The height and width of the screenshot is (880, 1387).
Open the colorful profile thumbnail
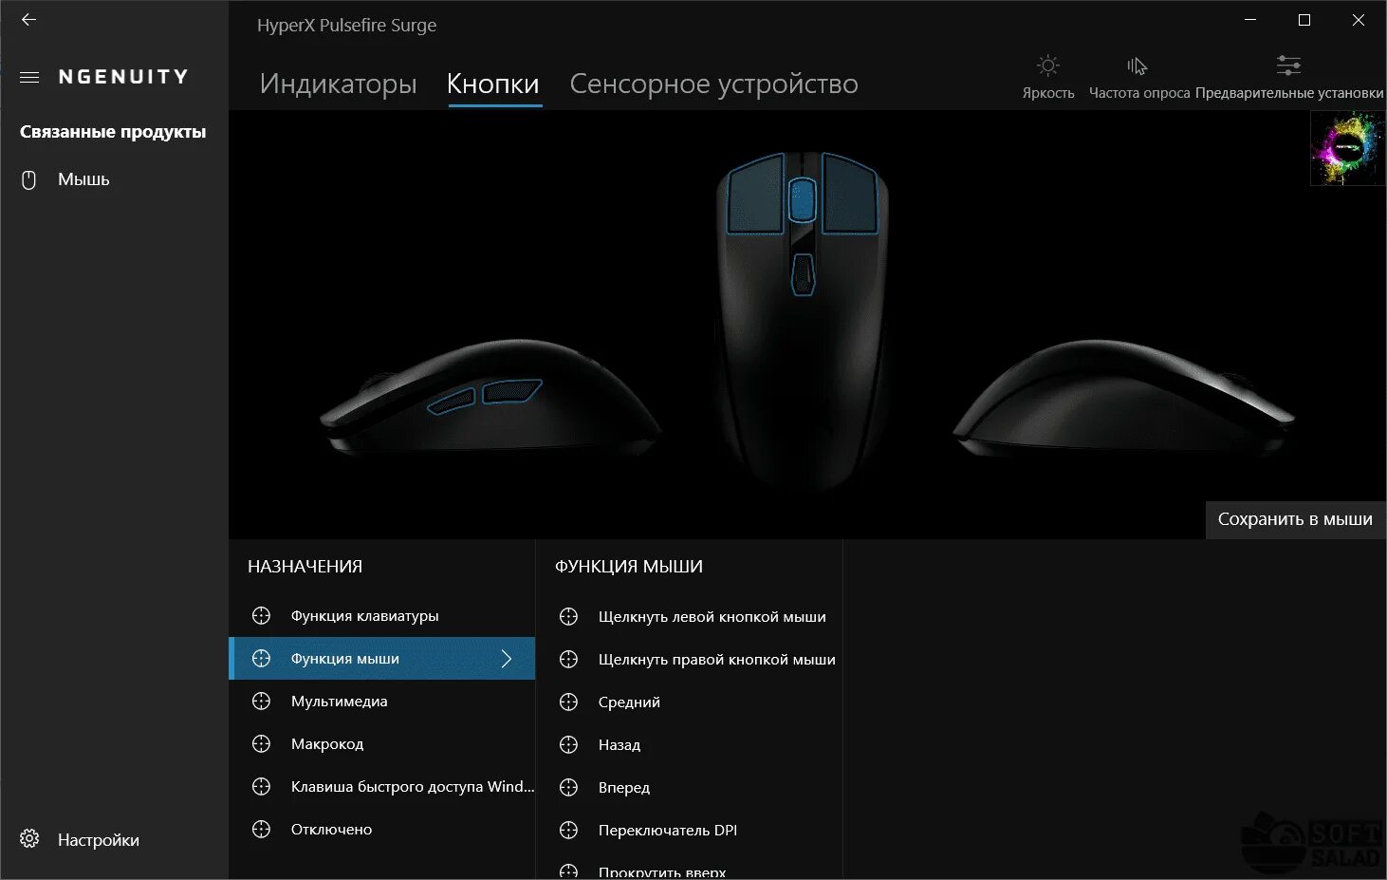[x=1347, y=148]
